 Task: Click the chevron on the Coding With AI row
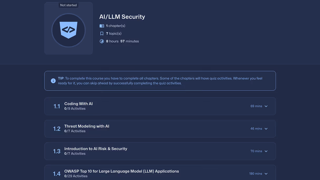[266, 106]
